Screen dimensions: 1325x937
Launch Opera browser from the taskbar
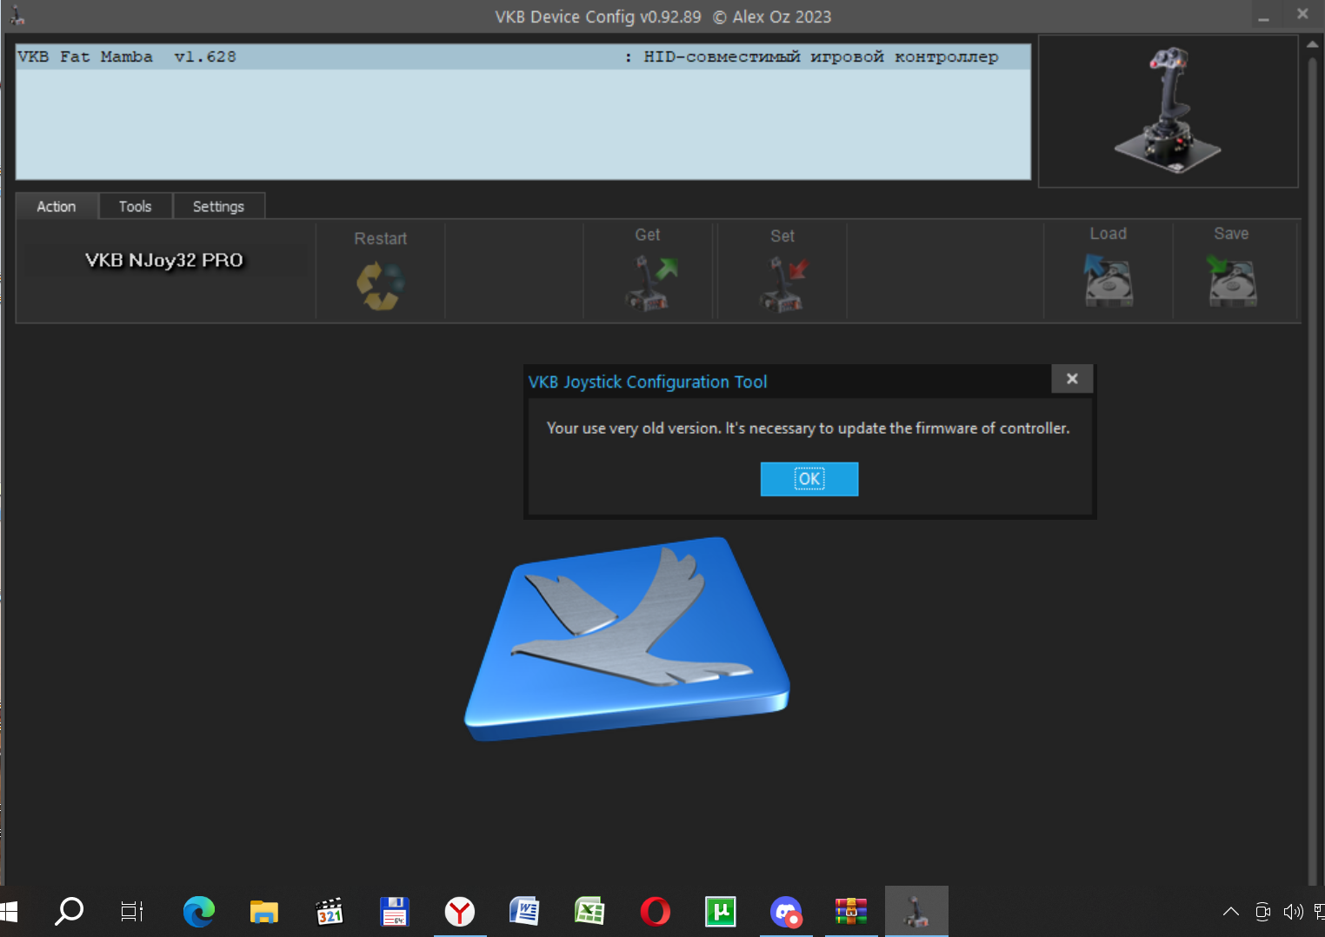656,911
